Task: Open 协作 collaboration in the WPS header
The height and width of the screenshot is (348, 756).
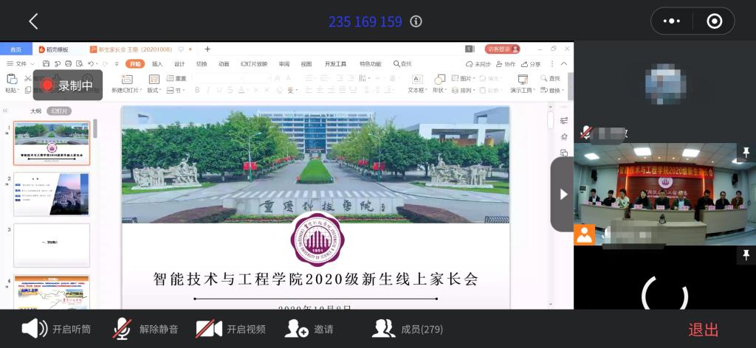Action: [x=505, y=64]
